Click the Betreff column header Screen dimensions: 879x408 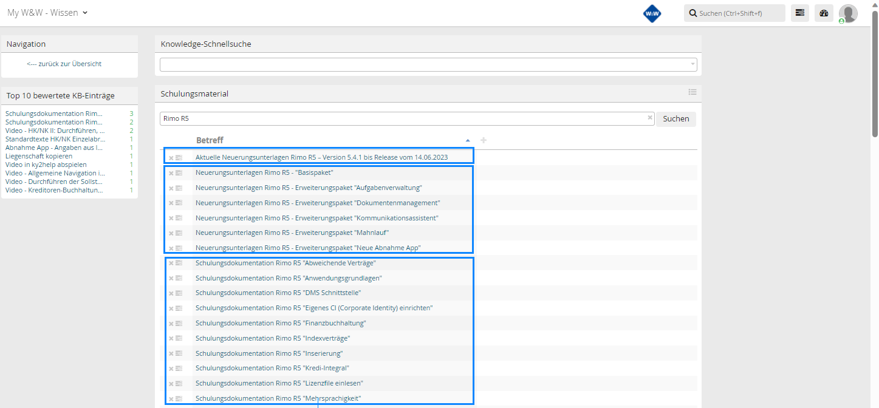[210, 140]
